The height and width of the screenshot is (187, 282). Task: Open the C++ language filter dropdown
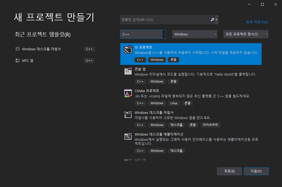pos(143,34)
